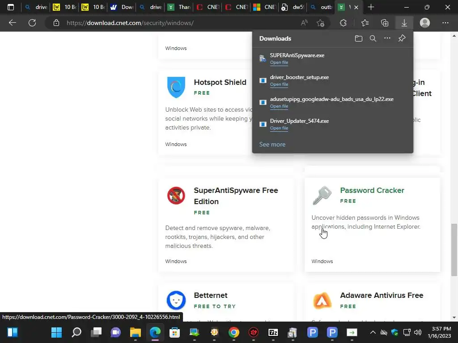This screenshot has height=343, width=458.
Task: Open a new browser tab
Action: [x=371, y=7]
